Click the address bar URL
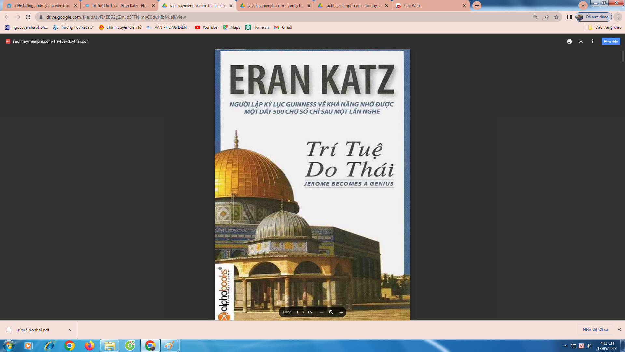Screen dimensions: 625x352 coord(116,17)
